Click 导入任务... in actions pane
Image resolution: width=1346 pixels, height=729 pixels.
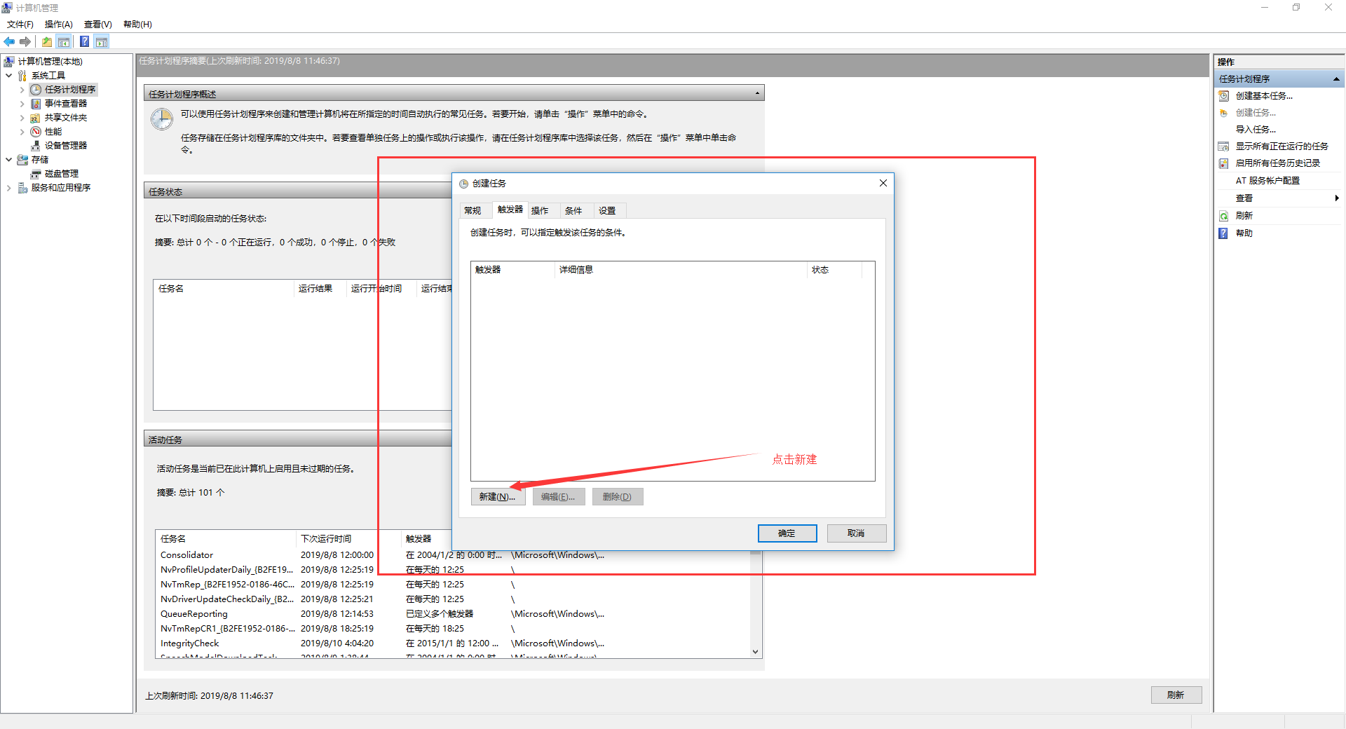1256,130
